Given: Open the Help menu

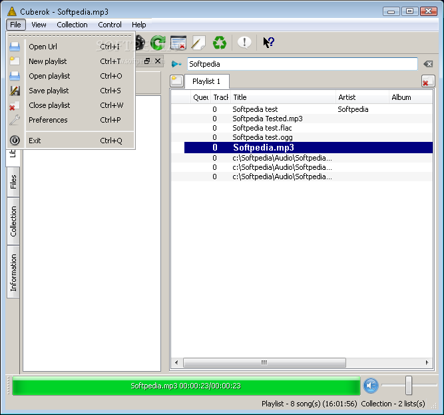Looking at the screenshot, I should (x=139, y=25).
